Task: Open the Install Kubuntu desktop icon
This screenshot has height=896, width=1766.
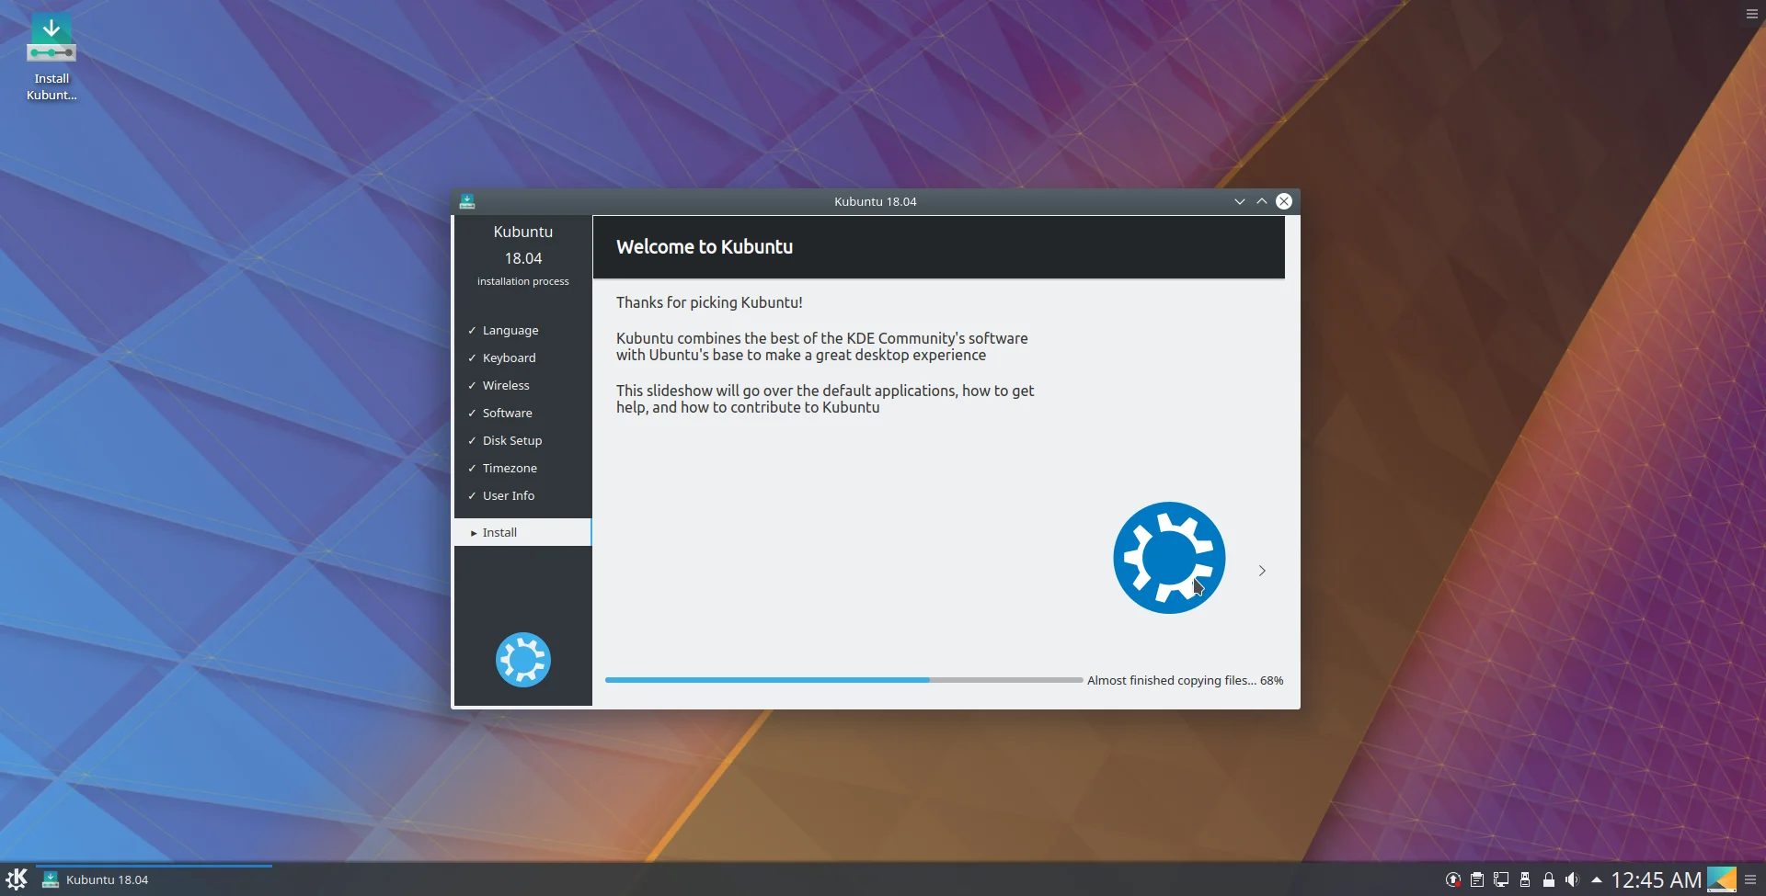Action: 52,57
